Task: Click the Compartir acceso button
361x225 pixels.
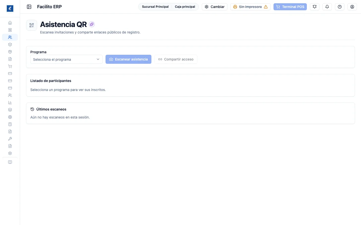Action: (176, 59)
